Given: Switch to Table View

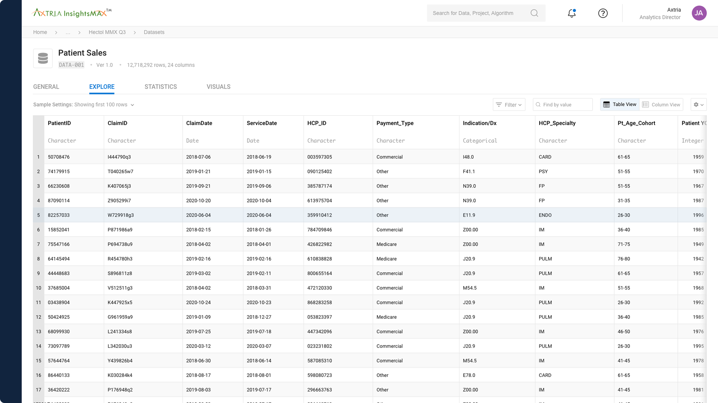Looking at the screenshot, I should tap(620, 104).
